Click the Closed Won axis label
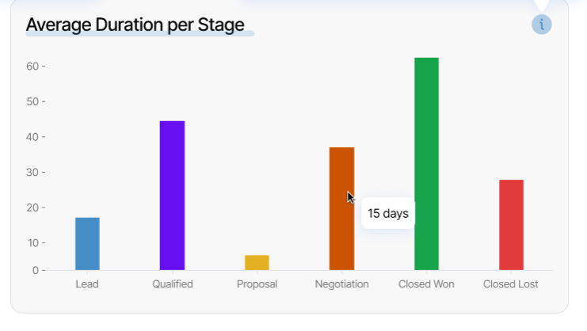Viewport: 587px width, 331px height. 426,283
